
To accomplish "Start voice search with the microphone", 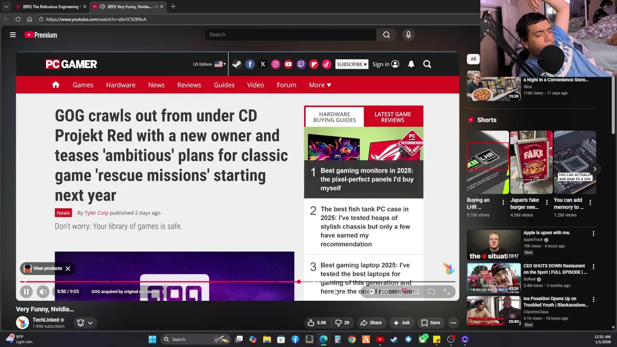I will pyautogui.click(x=408, y=35).
